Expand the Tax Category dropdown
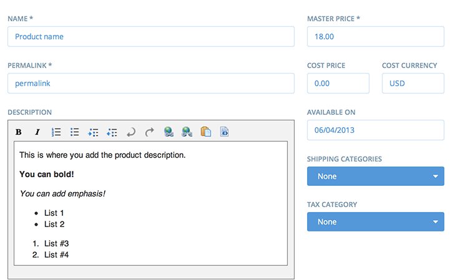Viewport: 450px width, 280px height. (375, 222)
